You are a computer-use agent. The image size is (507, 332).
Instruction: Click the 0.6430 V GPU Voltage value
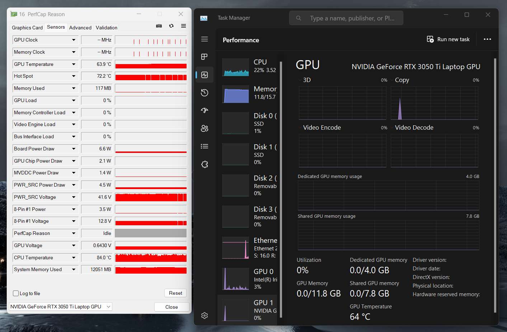[x=97, y=245]
